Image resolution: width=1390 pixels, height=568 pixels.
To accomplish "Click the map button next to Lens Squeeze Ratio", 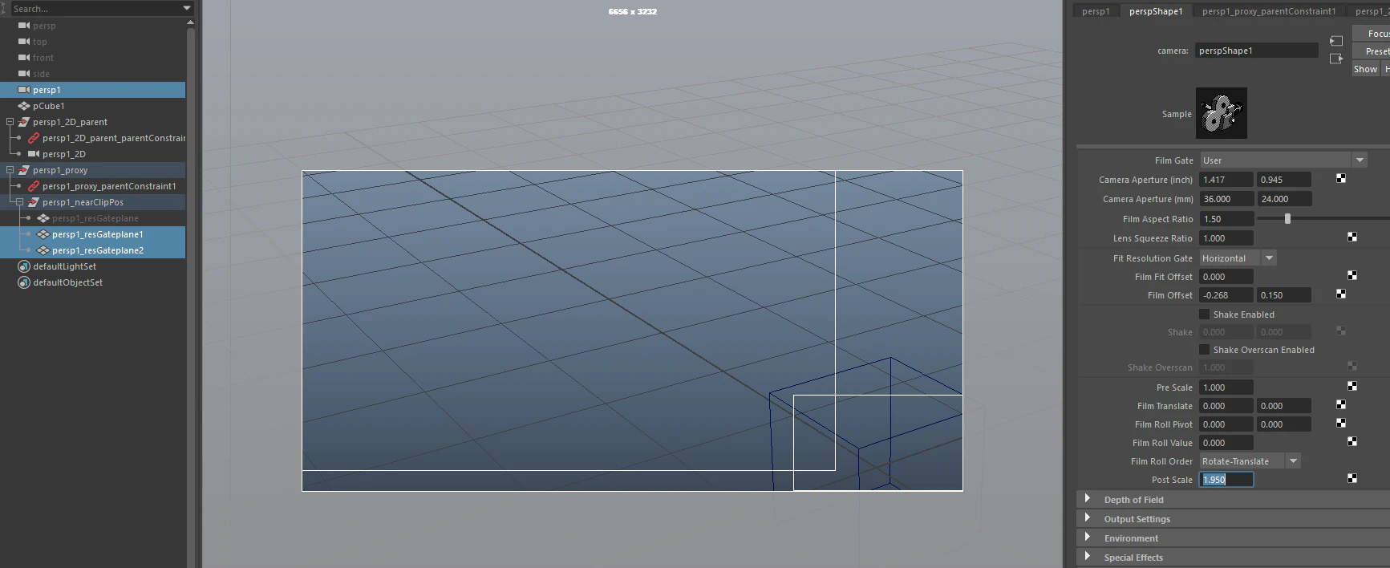I will coord(1352,237).
